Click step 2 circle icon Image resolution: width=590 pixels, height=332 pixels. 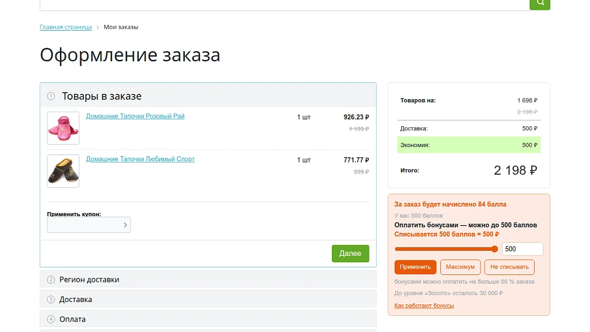click(x=51, y=280)
